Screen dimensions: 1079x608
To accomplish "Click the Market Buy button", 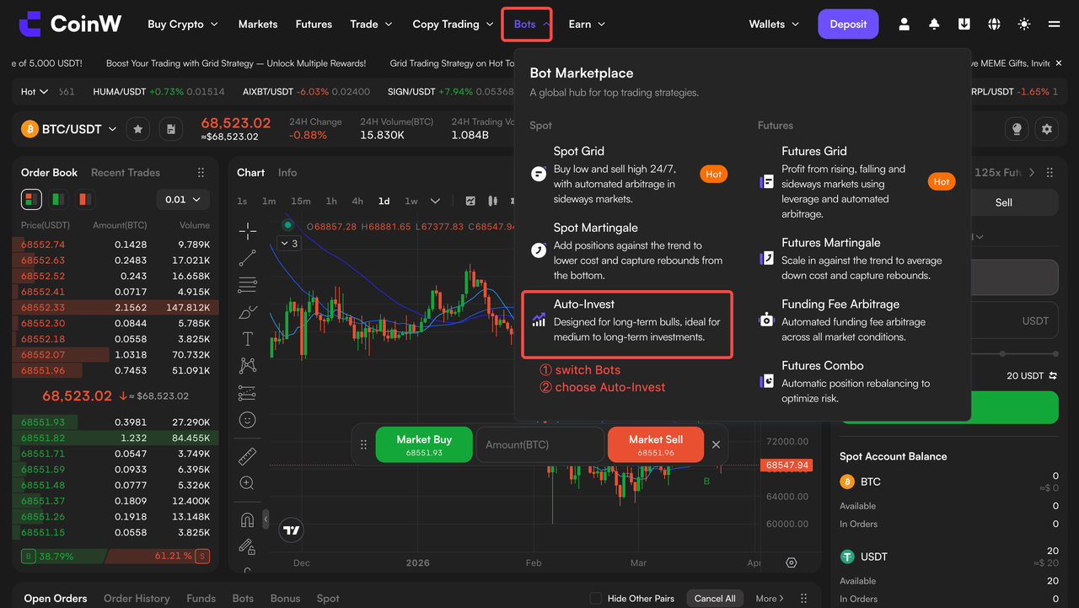I will pos(424,444).
